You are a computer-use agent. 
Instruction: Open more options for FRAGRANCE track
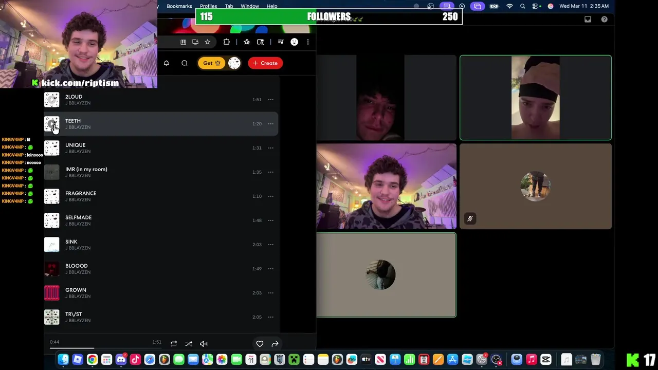pyautogui.click(x=270, y=196)
